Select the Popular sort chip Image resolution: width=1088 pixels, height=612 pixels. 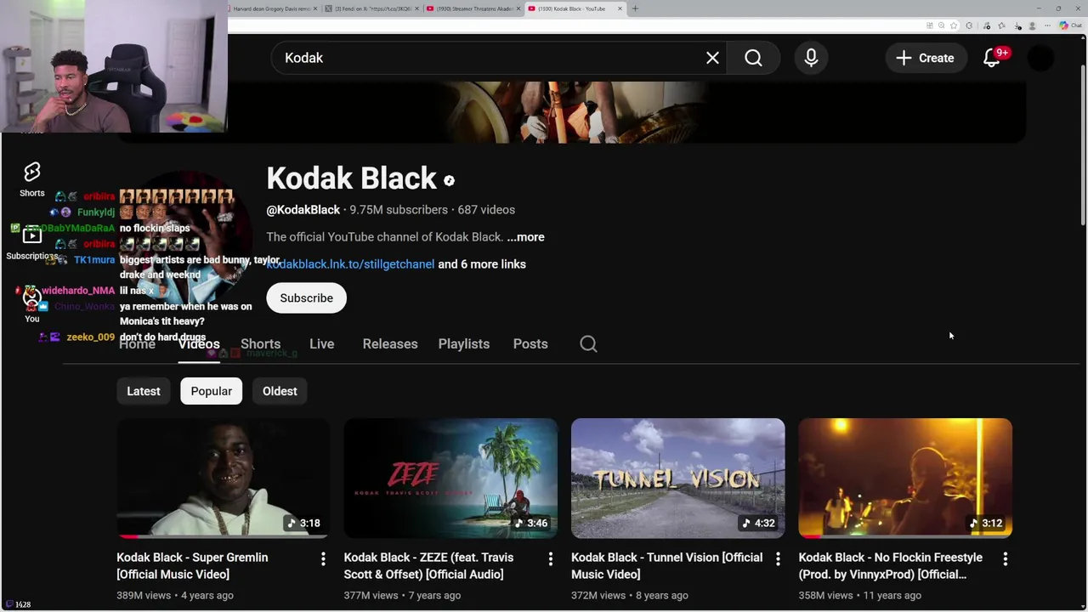point(212,391)
